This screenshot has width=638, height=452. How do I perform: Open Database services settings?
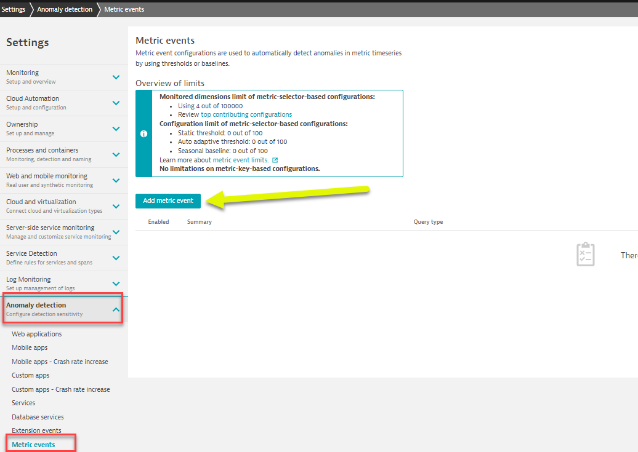click(x=38, y=417)
